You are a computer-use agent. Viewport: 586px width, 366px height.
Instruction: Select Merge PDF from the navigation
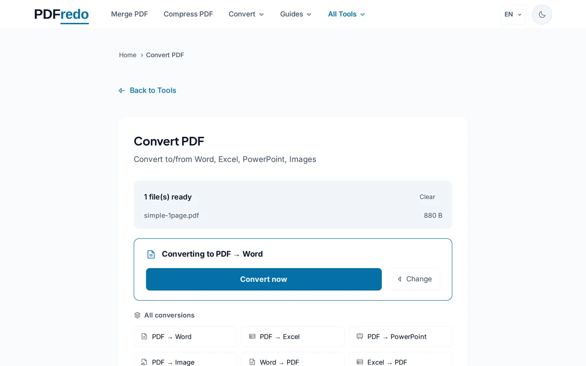click(130, 14)
